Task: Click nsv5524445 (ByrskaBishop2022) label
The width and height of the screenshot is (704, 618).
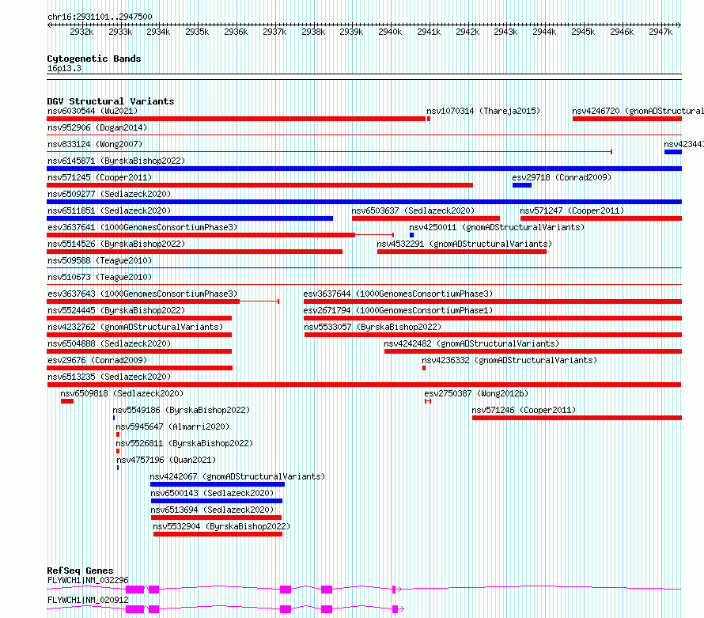Action: 116,310
